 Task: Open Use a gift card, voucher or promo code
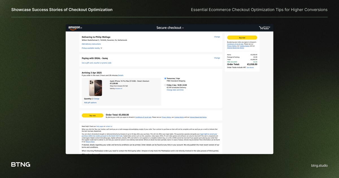click(x=96, y=63)
